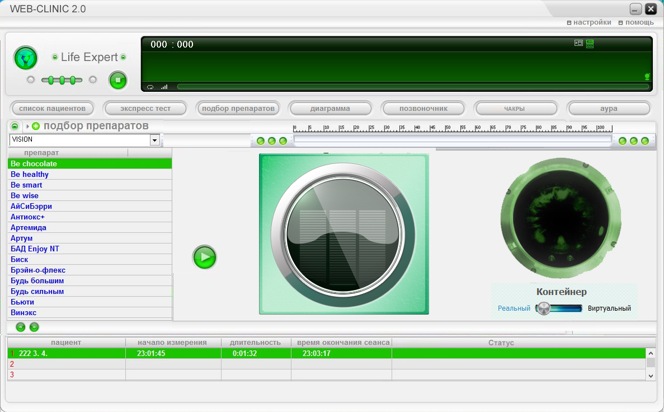Image resolution: width=664 pixels, height=412 pixels.
Task: Click the green iris Контейнер circle image
Action: pyautogui.click(x=561, y=218)
